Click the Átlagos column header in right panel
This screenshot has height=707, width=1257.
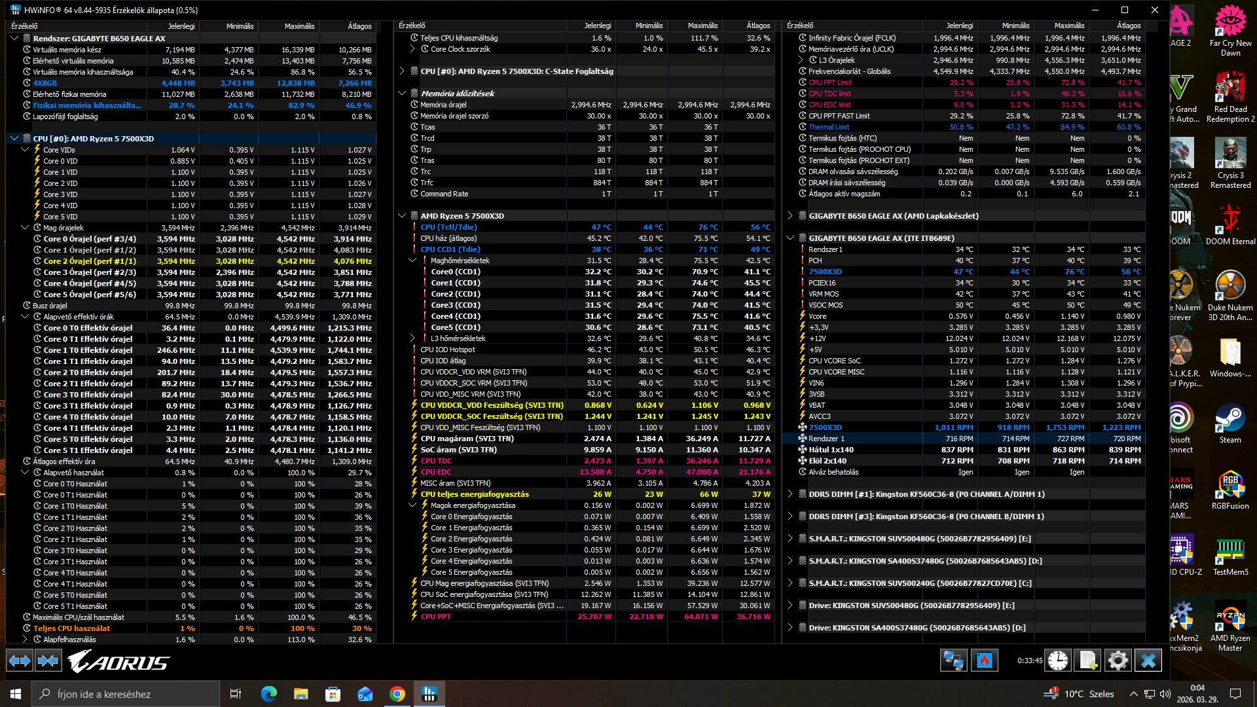1128,26
